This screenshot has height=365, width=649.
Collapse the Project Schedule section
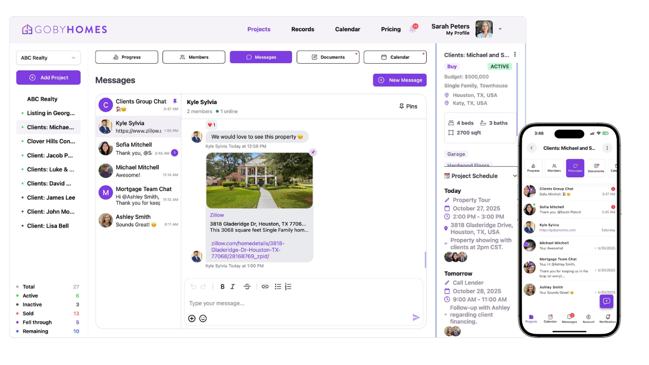pyautogui.click(x=515, y=176)
